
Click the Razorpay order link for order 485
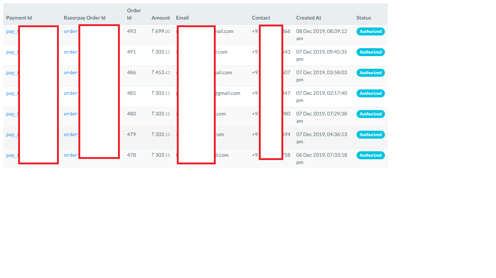tap(70, 93)
